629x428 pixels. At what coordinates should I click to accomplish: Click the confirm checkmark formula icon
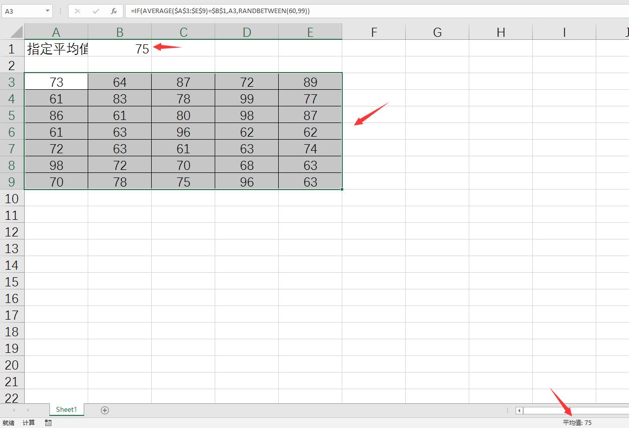pyautogui.click(x=96, y=11)
